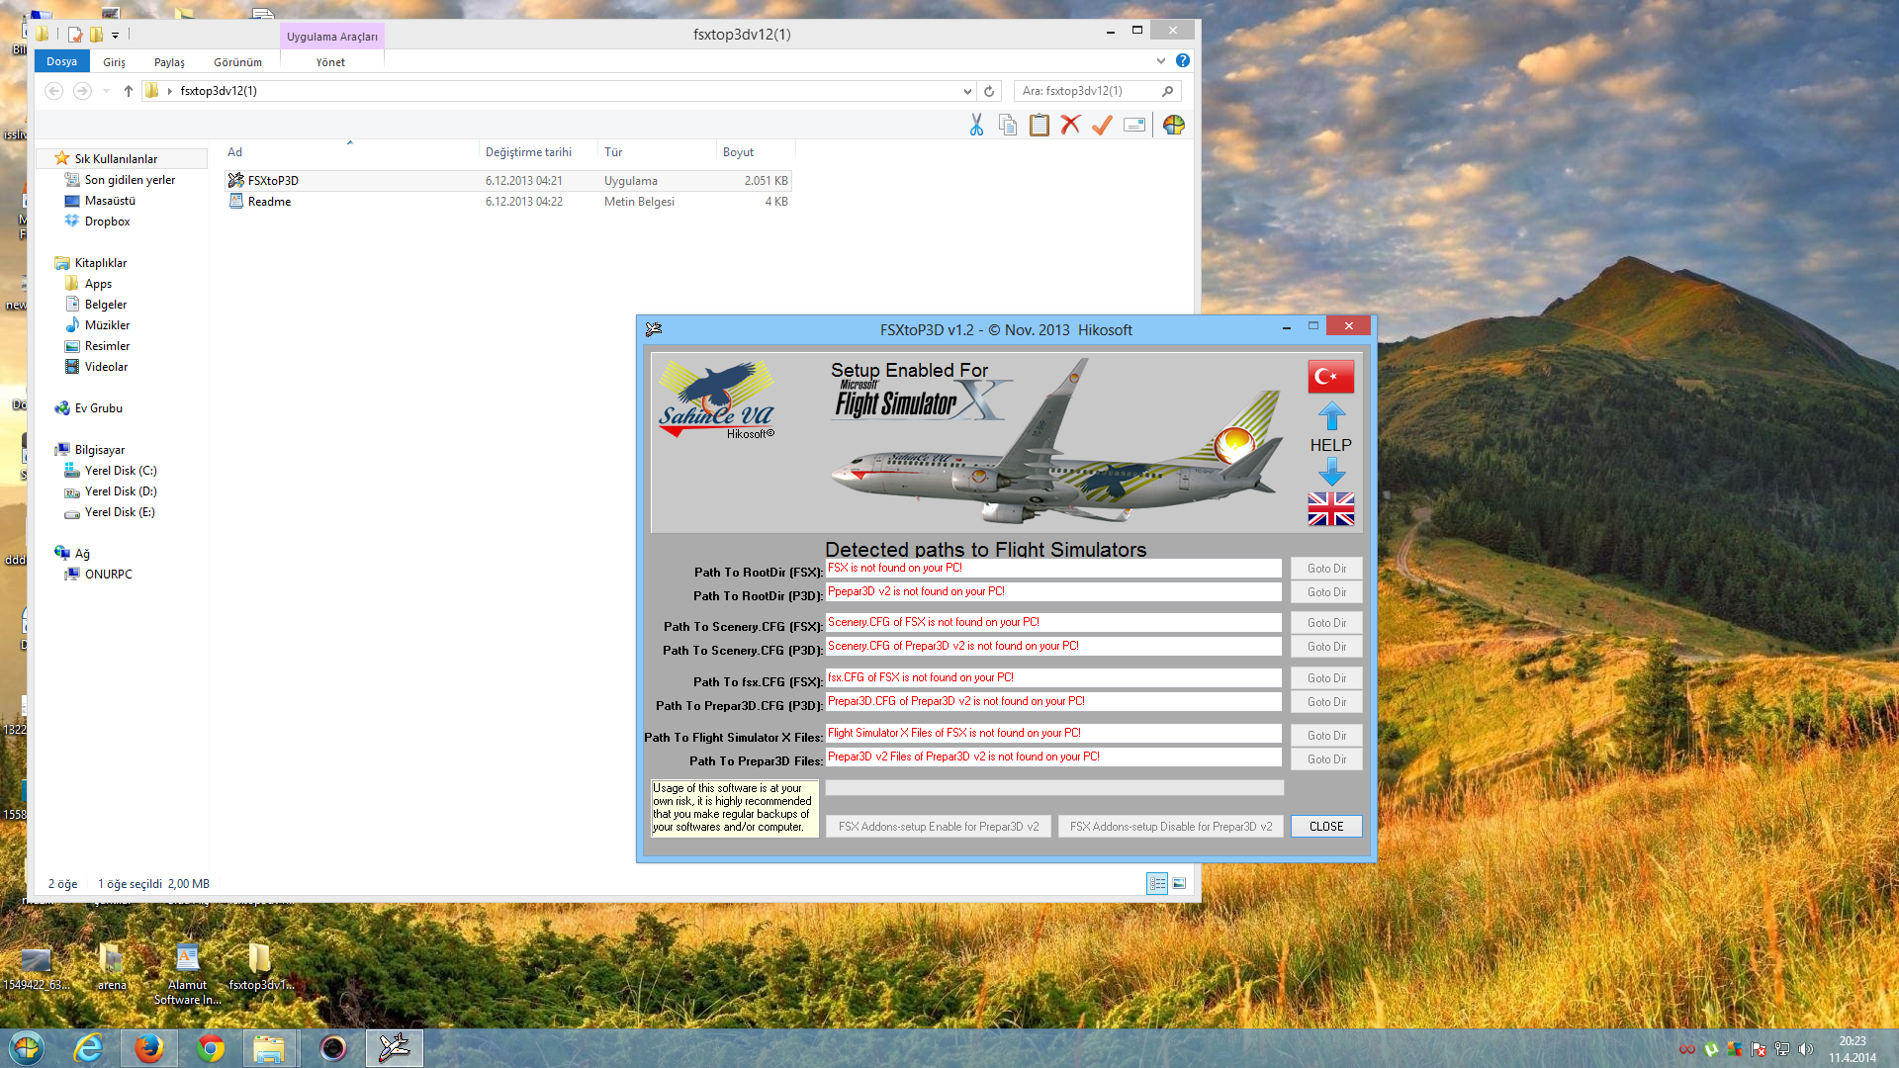Click Goto Dir for Prepar3D Files

pos(1326,759)
